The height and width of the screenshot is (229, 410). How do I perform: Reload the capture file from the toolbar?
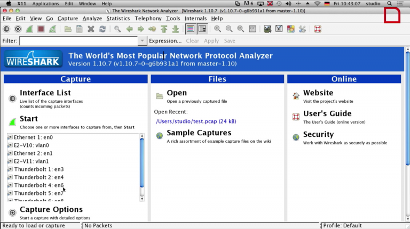[x=102, y=29]
